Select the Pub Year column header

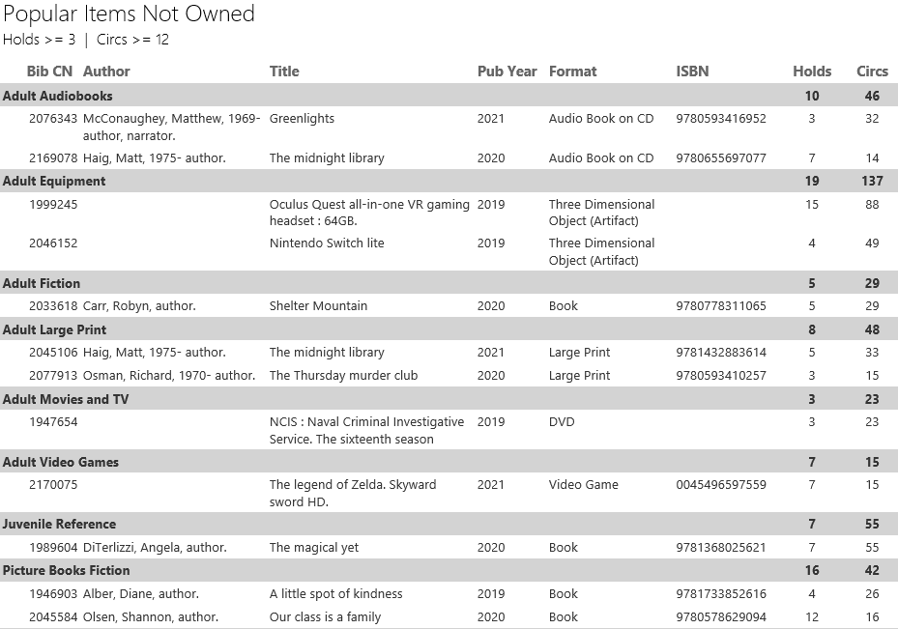click(507, 71)
